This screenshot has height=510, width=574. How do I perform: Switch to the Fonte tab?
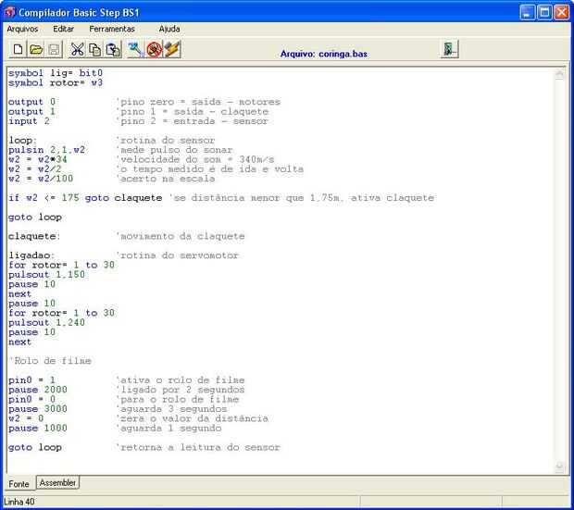19,484
